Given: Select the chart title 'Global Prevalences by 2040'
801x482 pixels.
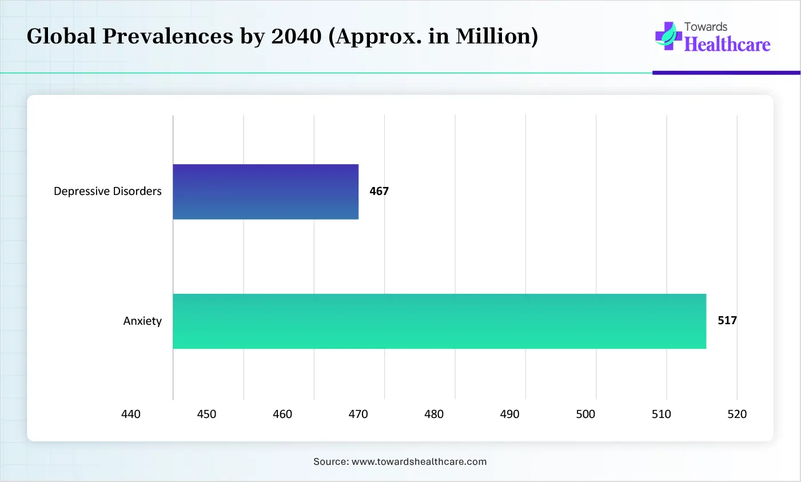Looking at the screenshot, I should tap(282, 36).
